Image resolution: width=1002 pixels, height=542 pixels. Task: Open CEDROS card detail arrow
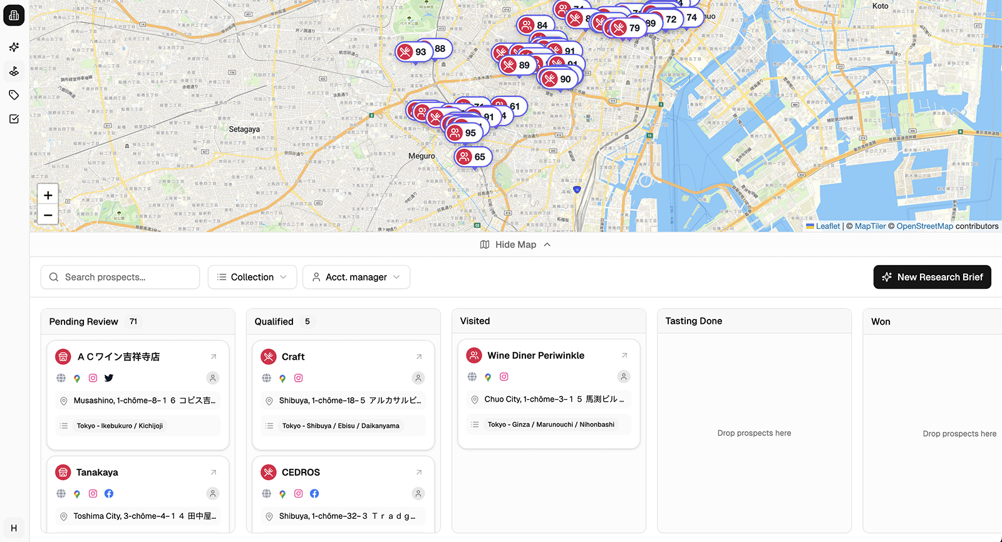pos(419,472)
